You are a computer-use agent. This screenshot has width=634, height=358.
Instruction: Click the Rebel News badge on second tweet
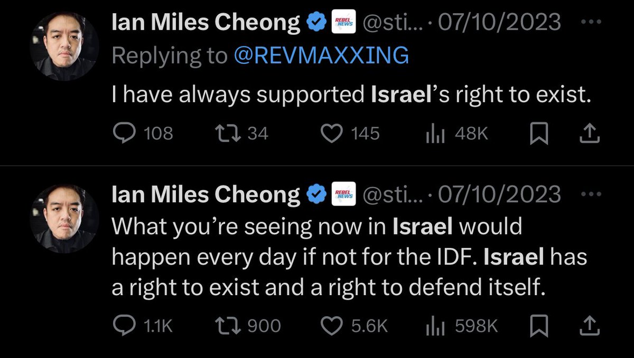click(343, 194)
